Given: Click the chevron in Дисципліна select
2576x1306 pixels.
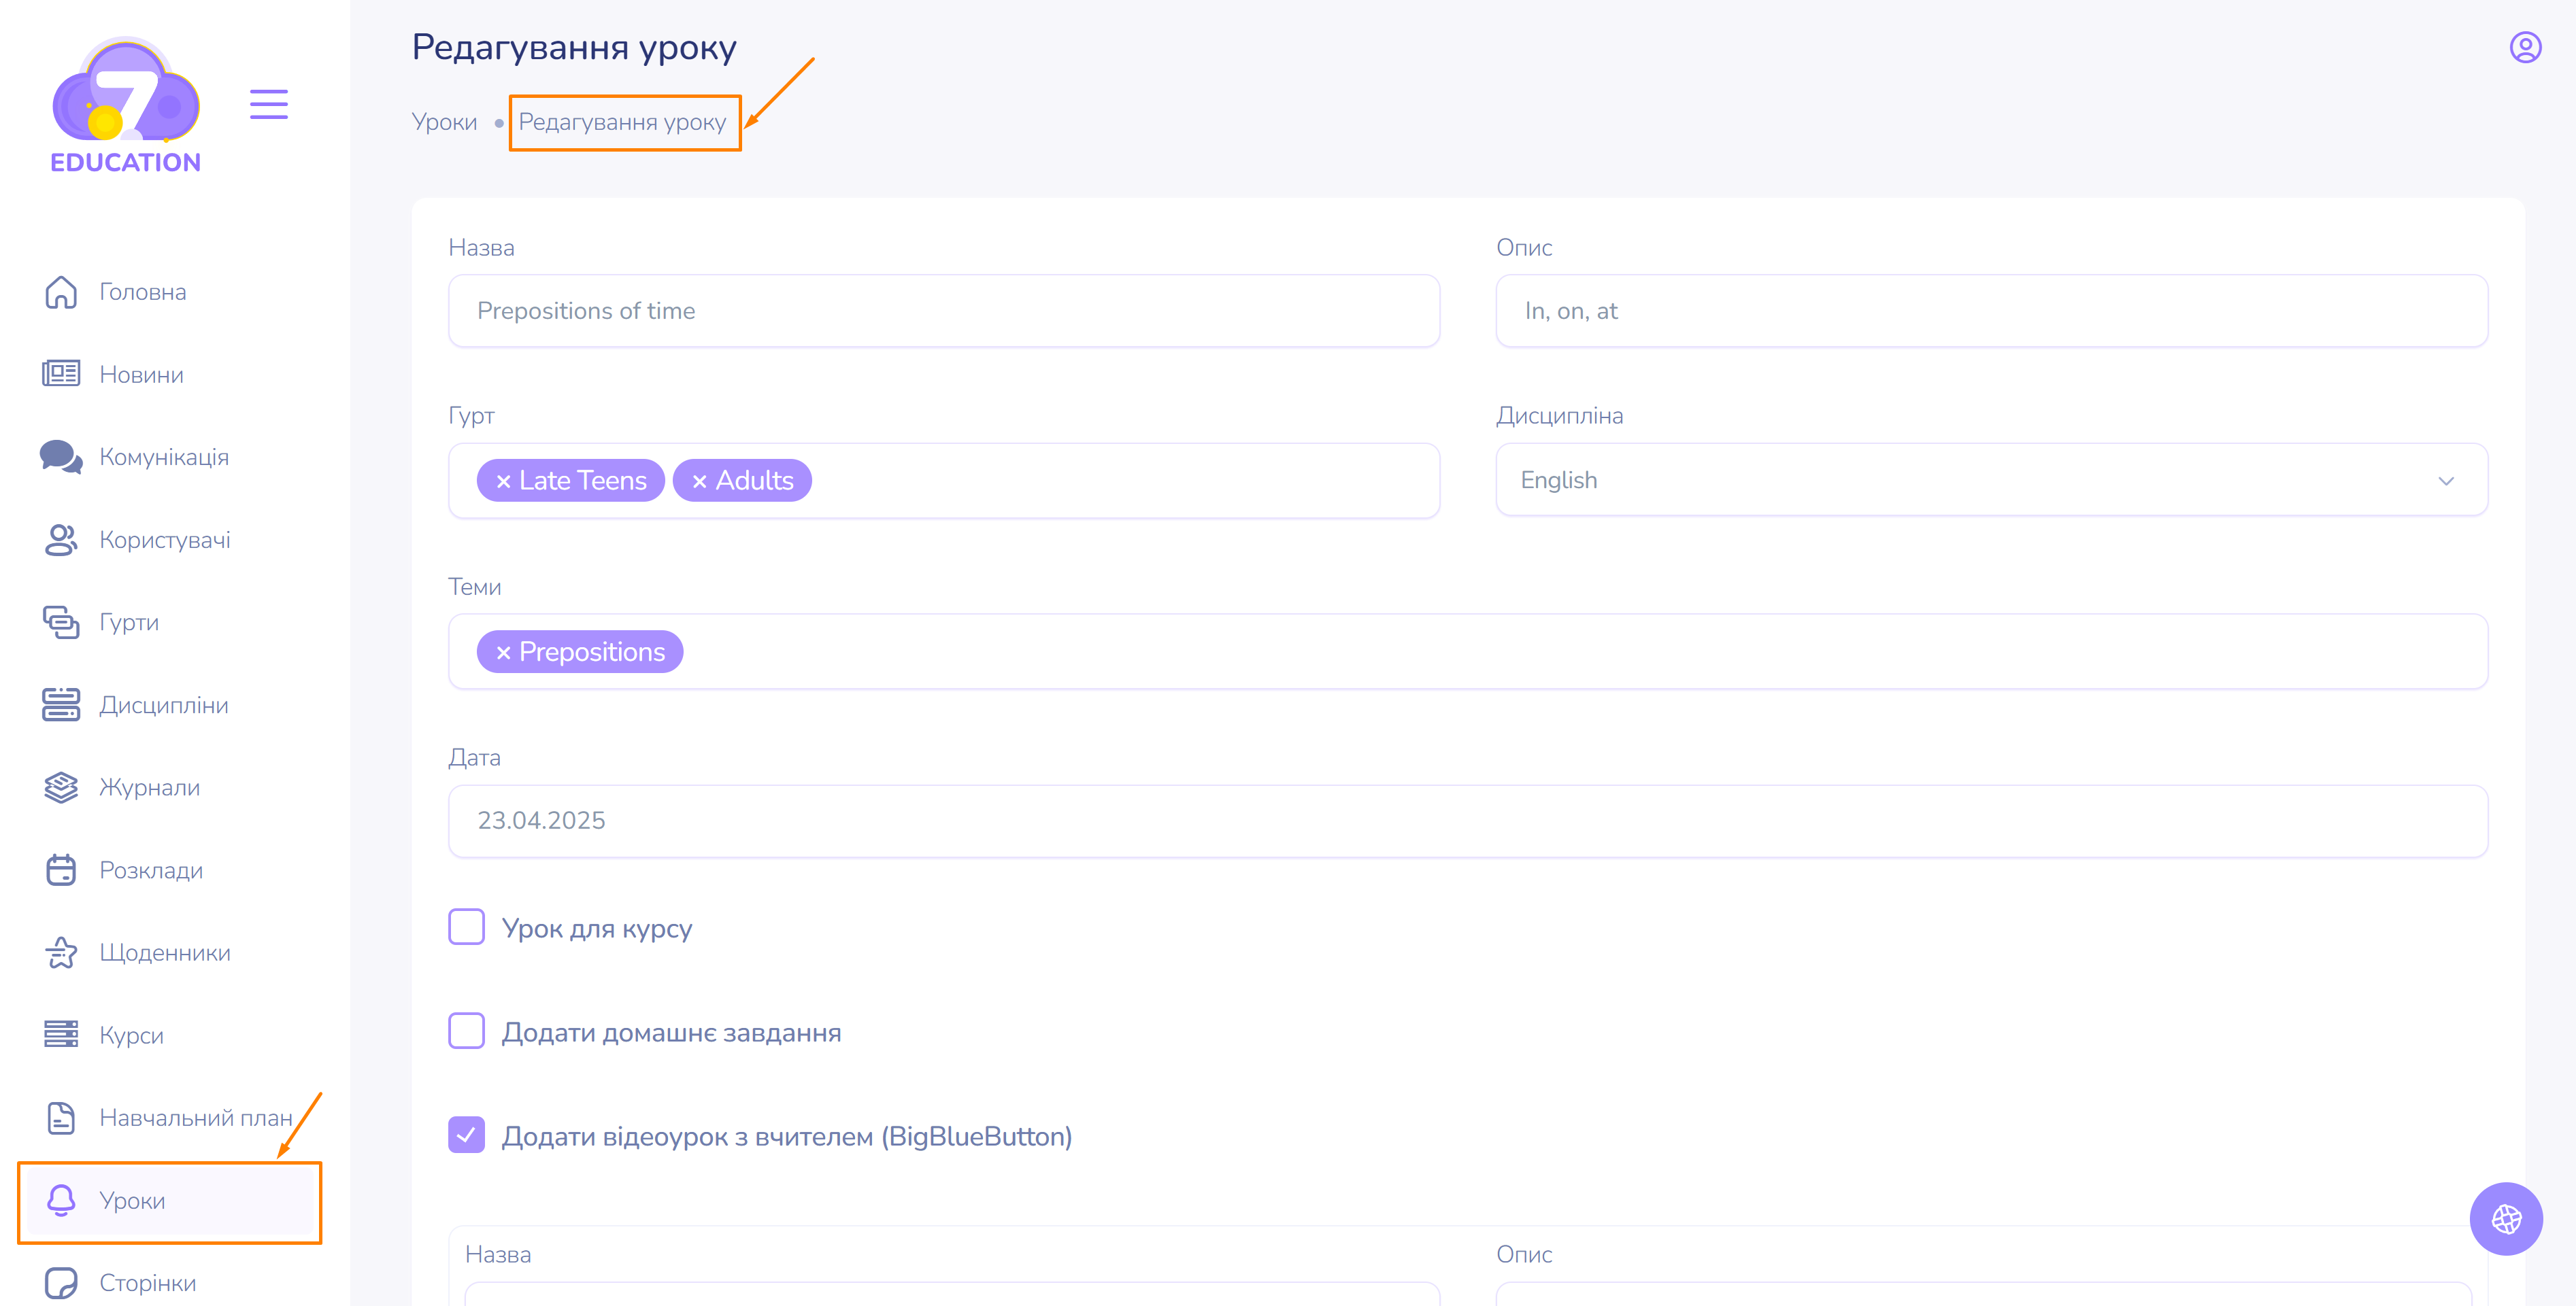Looking at the screenshot, I should [2446, 481].
